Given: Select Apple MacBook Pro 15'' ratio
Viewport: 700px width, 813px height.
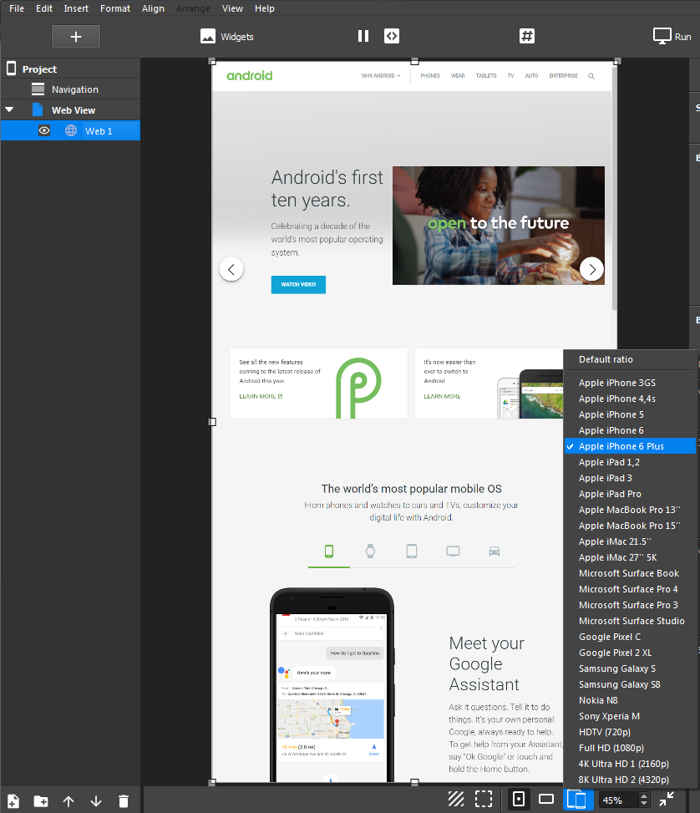Looking at the screenshot, I should (x=630, y=526).
